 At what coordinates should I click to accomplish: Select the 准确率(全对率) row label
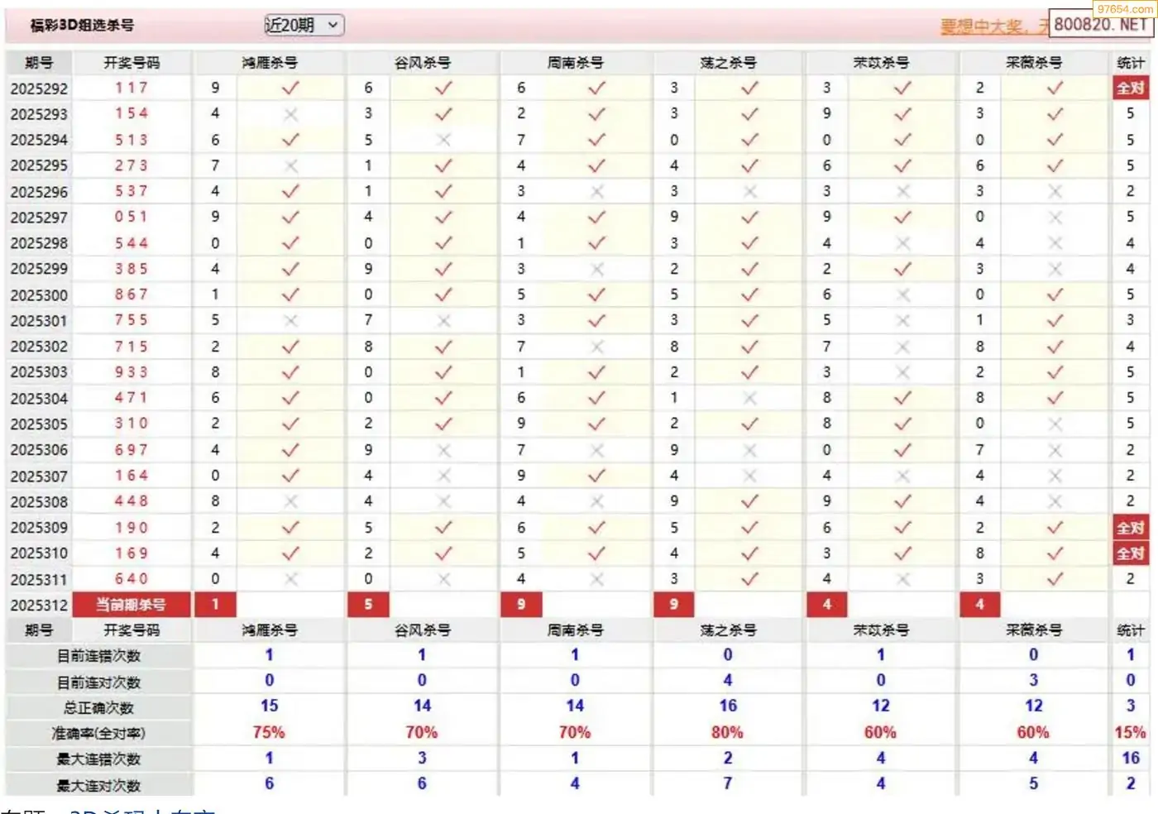98,733
